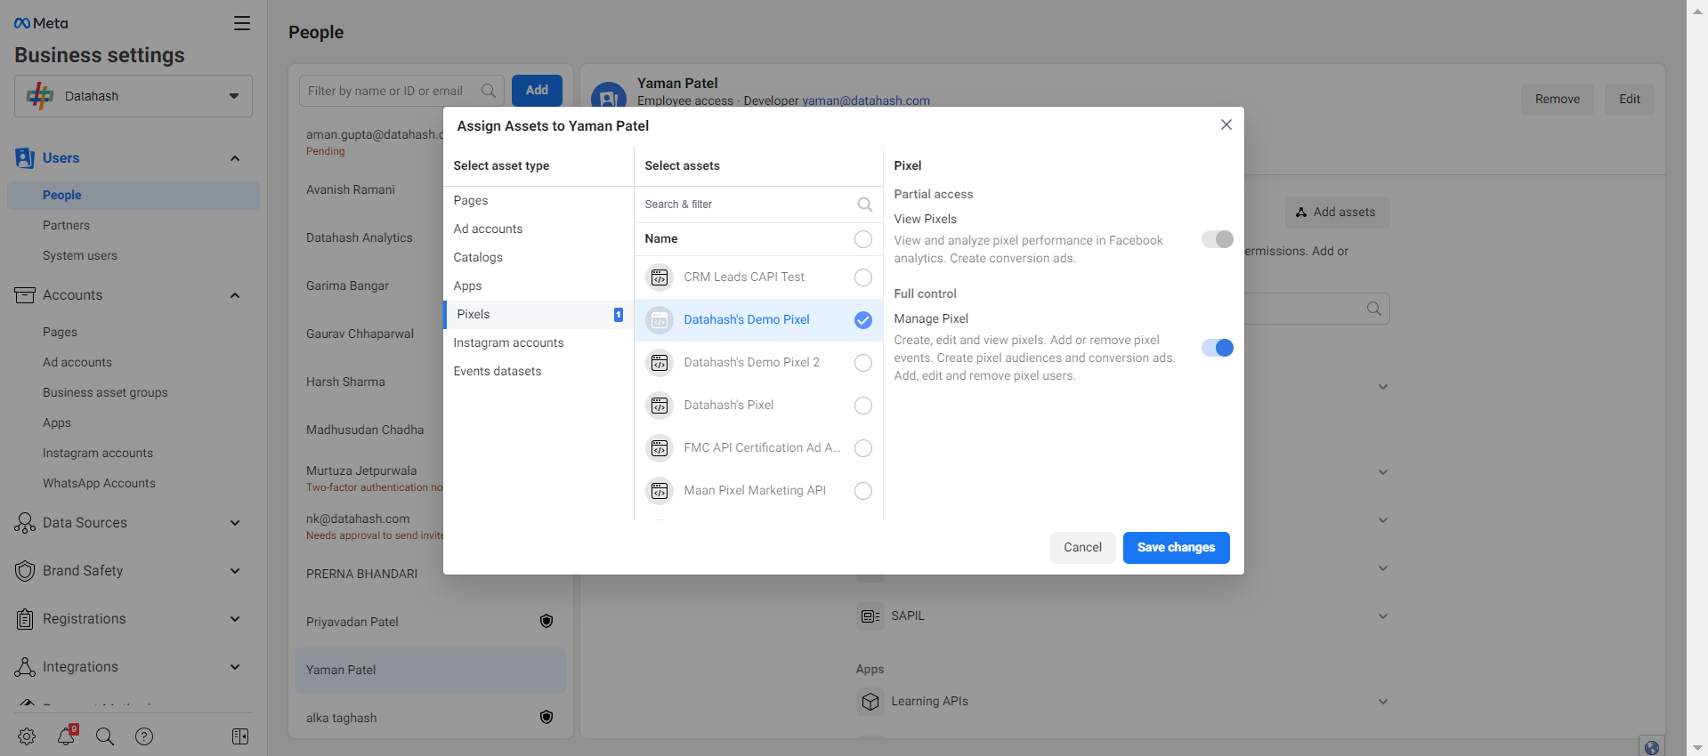Open Partners in the sidebar
This screenshot has height=756, width=1708.
click(66, 226)
